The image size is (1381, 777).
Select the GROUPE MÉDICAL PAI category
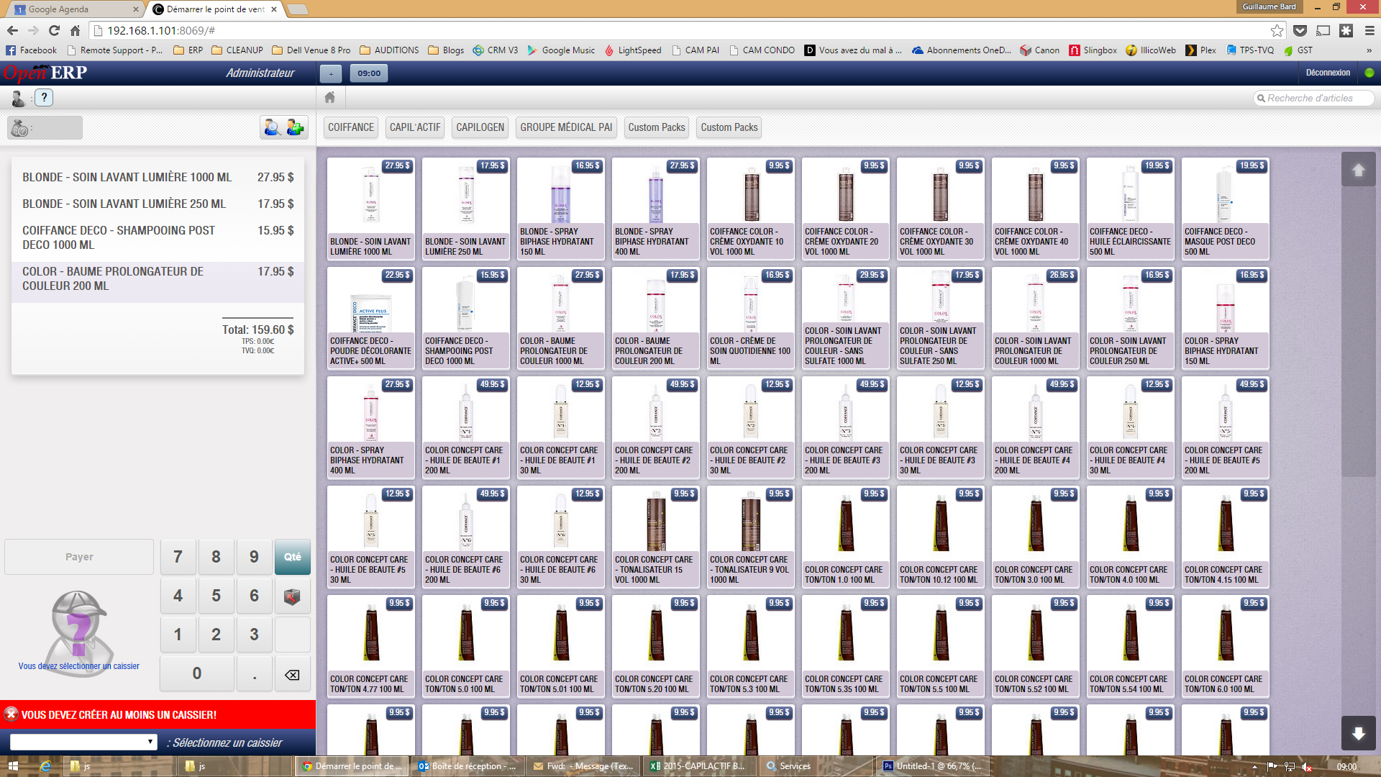click(566, 127)
